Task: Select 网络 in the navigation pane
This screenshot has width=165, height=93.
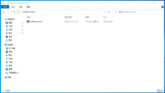Action: click(9, 77)
